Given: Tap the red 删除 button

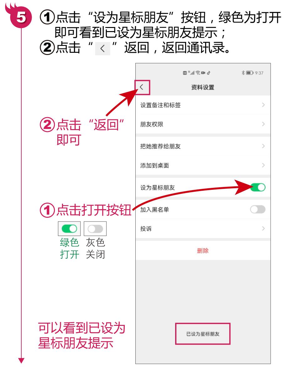Looking at the screenshot, I should (203, 251).
